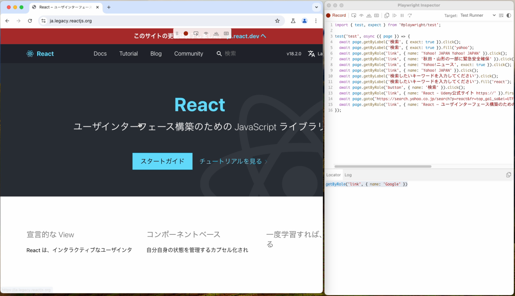
Task: Open Tutorial in the React navigation
Action: [129, 54]
